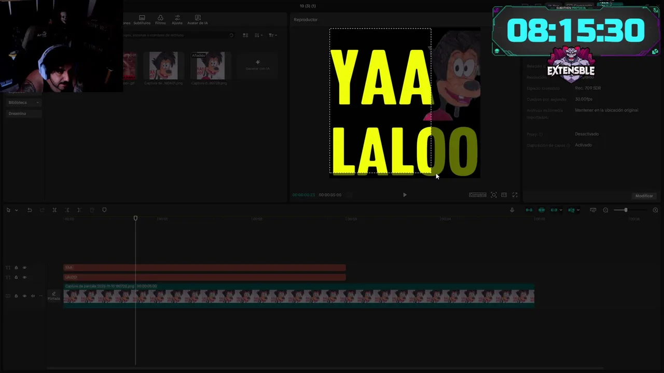Hide the LALOO text track with eye icon
Image resolution: width=664 pixels, height=373 pixels.
(x=24, y=277)
